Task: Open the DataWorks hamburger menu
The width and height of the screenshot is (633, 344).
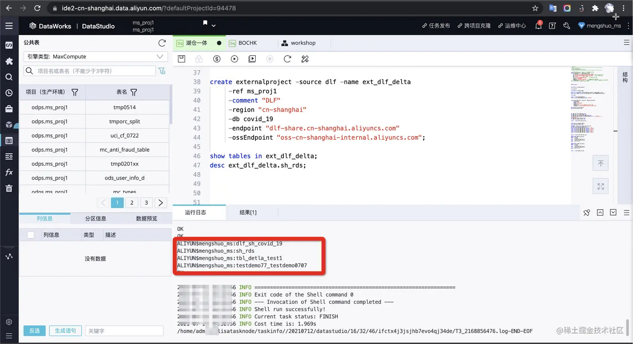Action: pyautogui.click(x=9, y=26)
